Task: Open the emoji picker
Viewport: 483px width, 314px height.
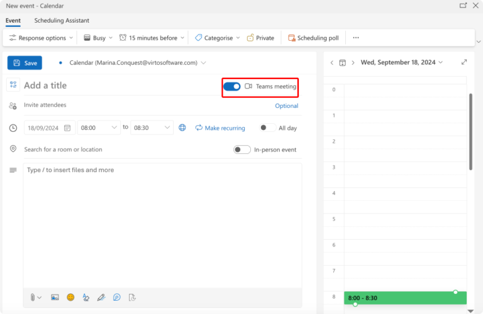Action: [x=70, y=298]
